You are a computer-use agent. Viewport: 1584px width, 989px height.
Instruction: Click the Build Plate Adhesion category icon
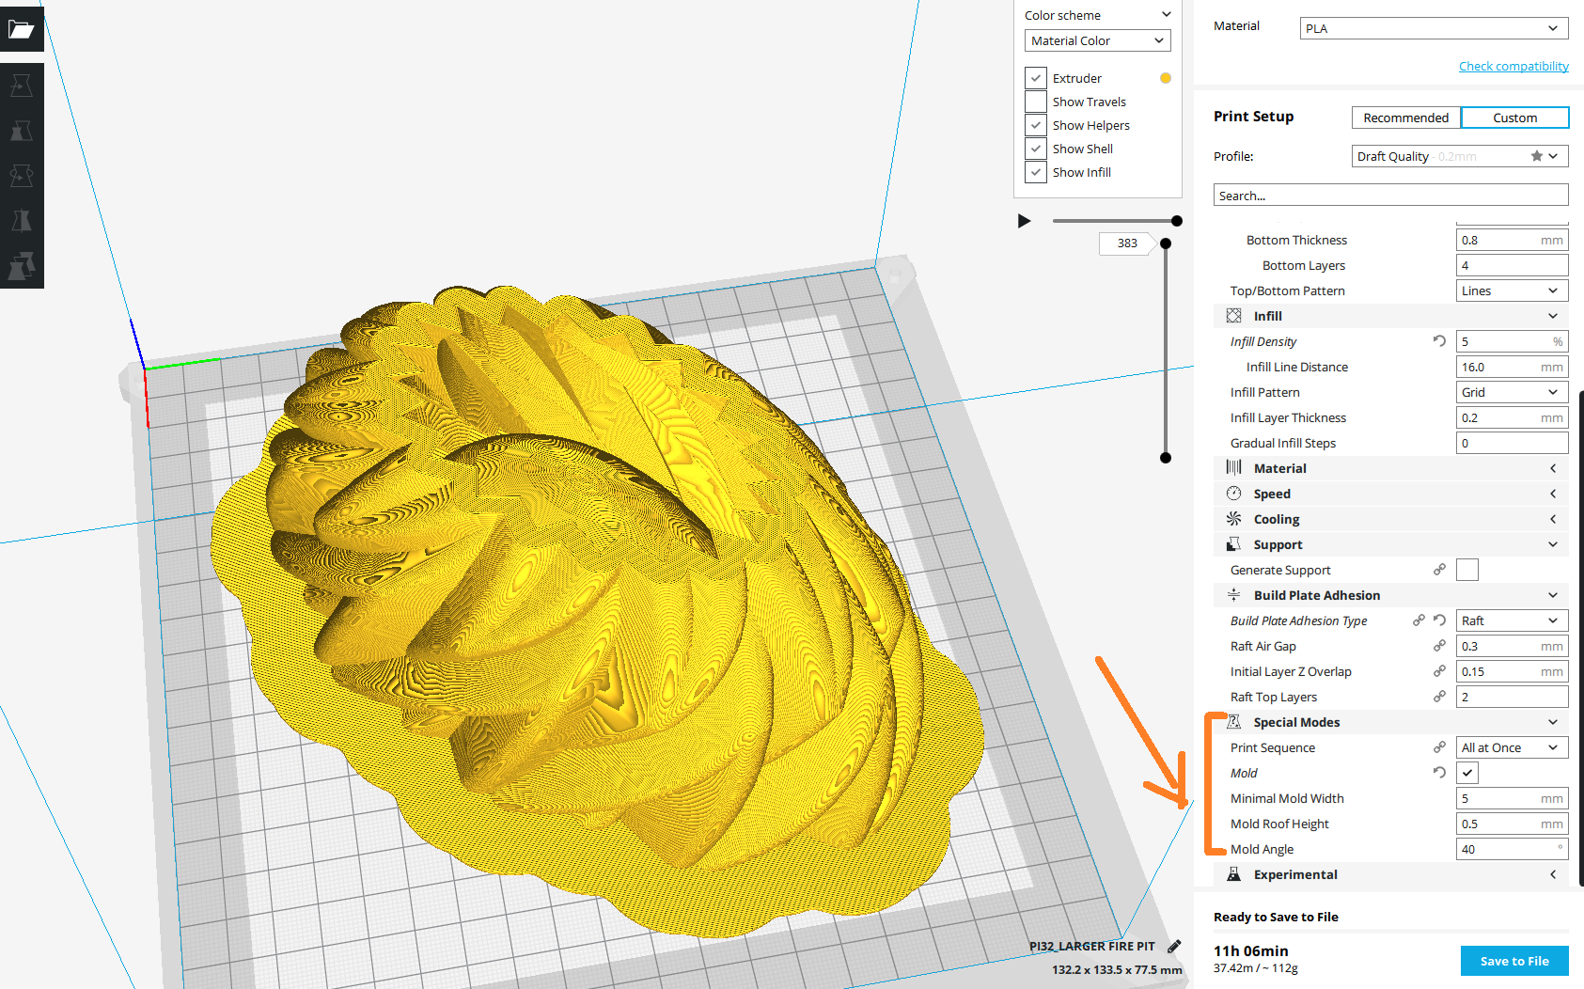point(1233,595)
